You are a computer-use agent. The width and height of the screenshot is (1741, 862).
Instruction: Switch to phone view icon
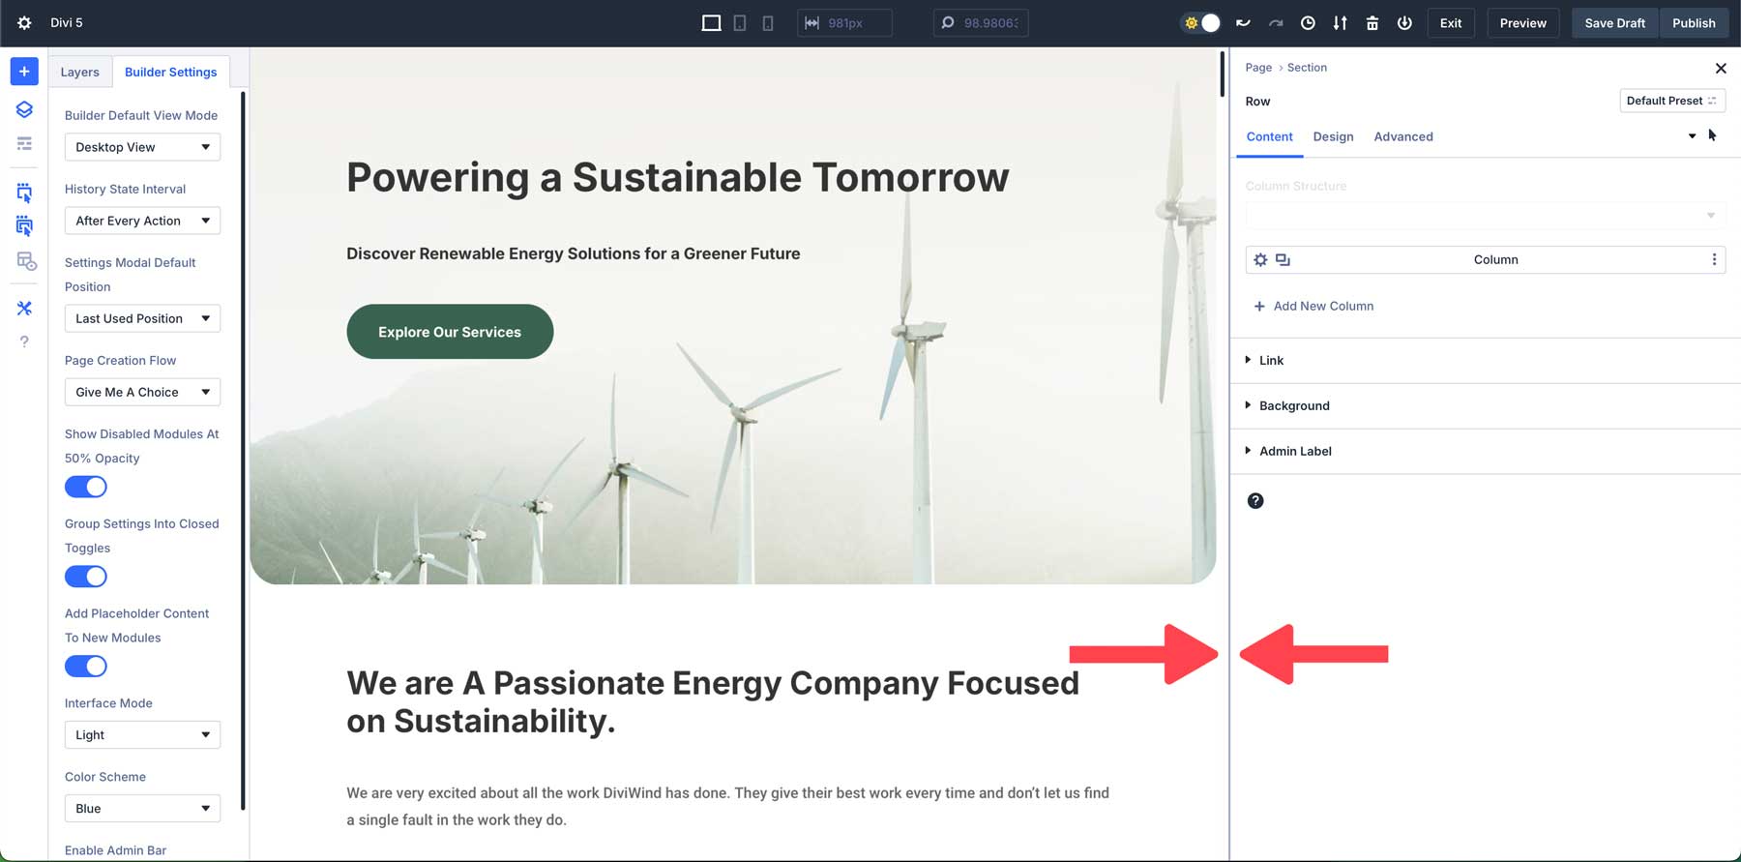pyautogui.click(x=768, y=23)
